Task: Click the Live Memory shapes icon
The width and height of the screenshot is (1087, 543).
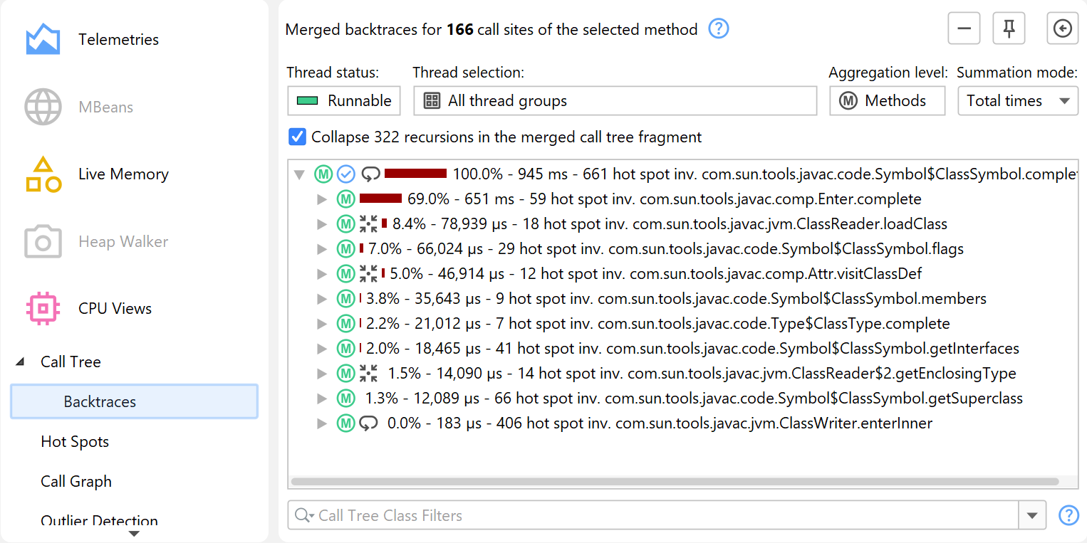Action: [43, 174]
